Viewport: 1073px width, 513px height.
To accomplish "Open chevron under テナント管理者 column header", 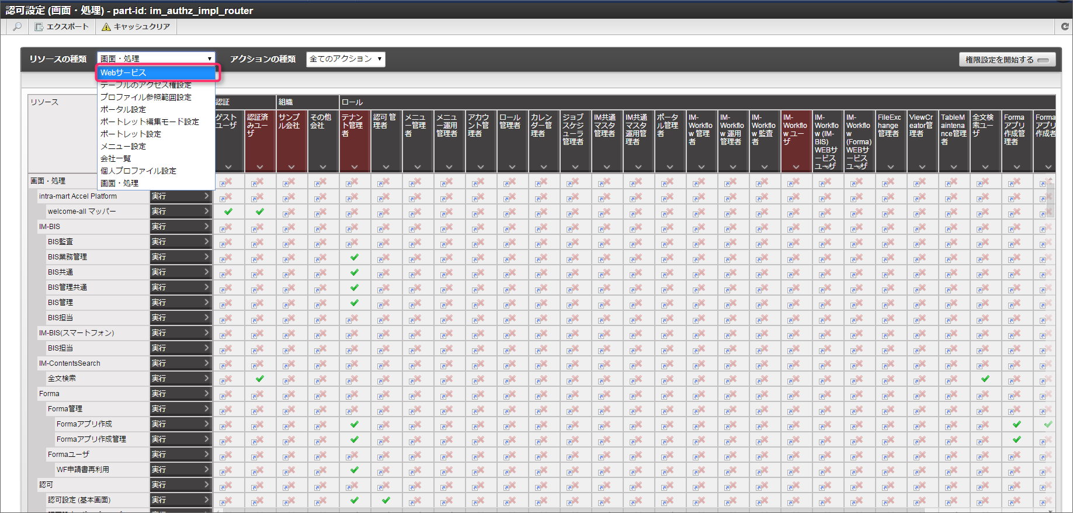I will click(355, 167).
